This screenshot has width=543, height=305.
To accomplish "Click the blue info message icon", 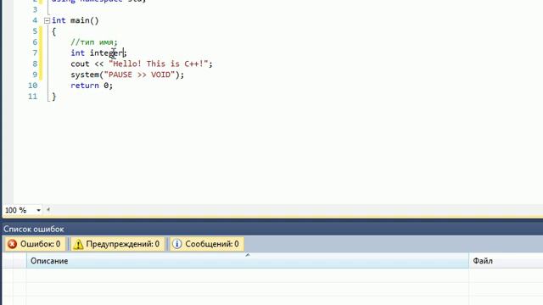I will 177,244.
